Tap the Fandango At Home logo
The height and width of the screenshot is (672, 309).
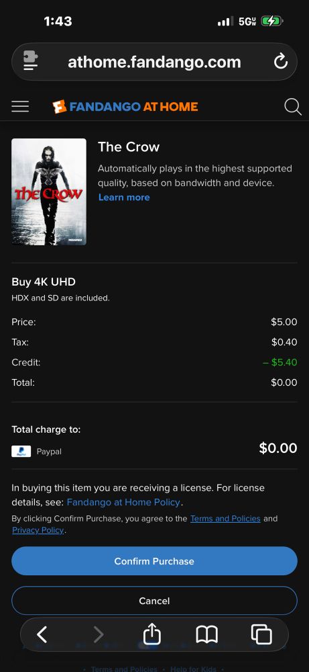point(125,106)
